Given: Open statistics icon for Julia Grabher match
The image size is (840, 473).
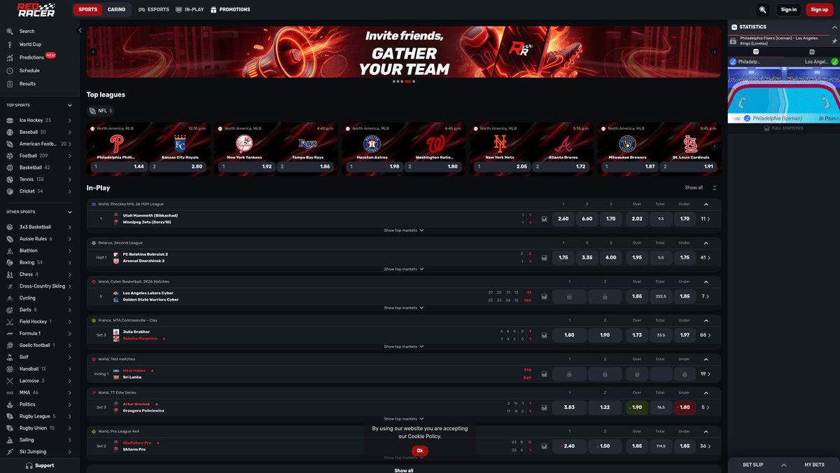Looking at the screenshot, I should (x=544, y=336).
